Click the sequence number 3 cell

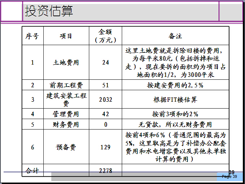click(x=33, y=100)
